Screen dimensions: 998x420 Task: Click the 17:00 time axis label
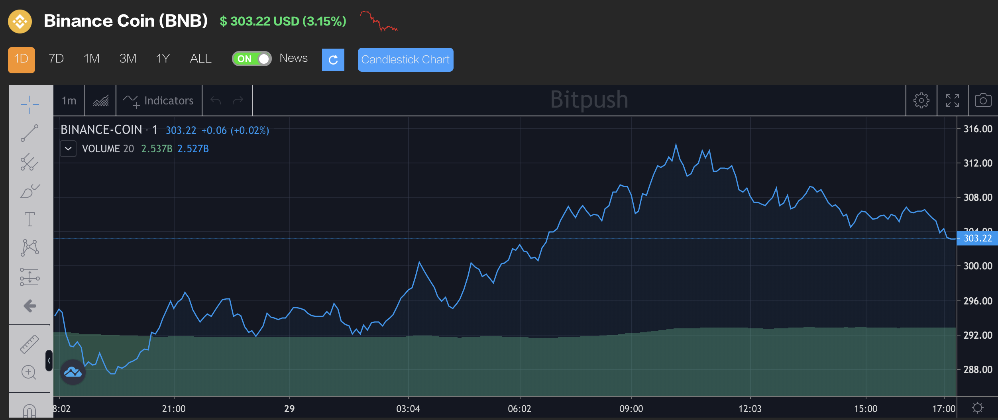[x=944, y=408]
